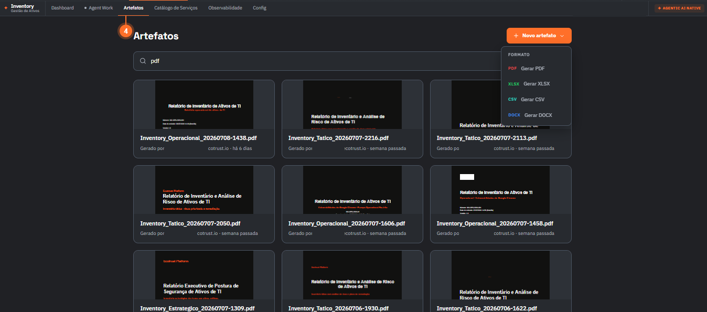Open Catálogo de Serviços tab
The width and height of the screenshot is (707, 312).
point(176,8)
